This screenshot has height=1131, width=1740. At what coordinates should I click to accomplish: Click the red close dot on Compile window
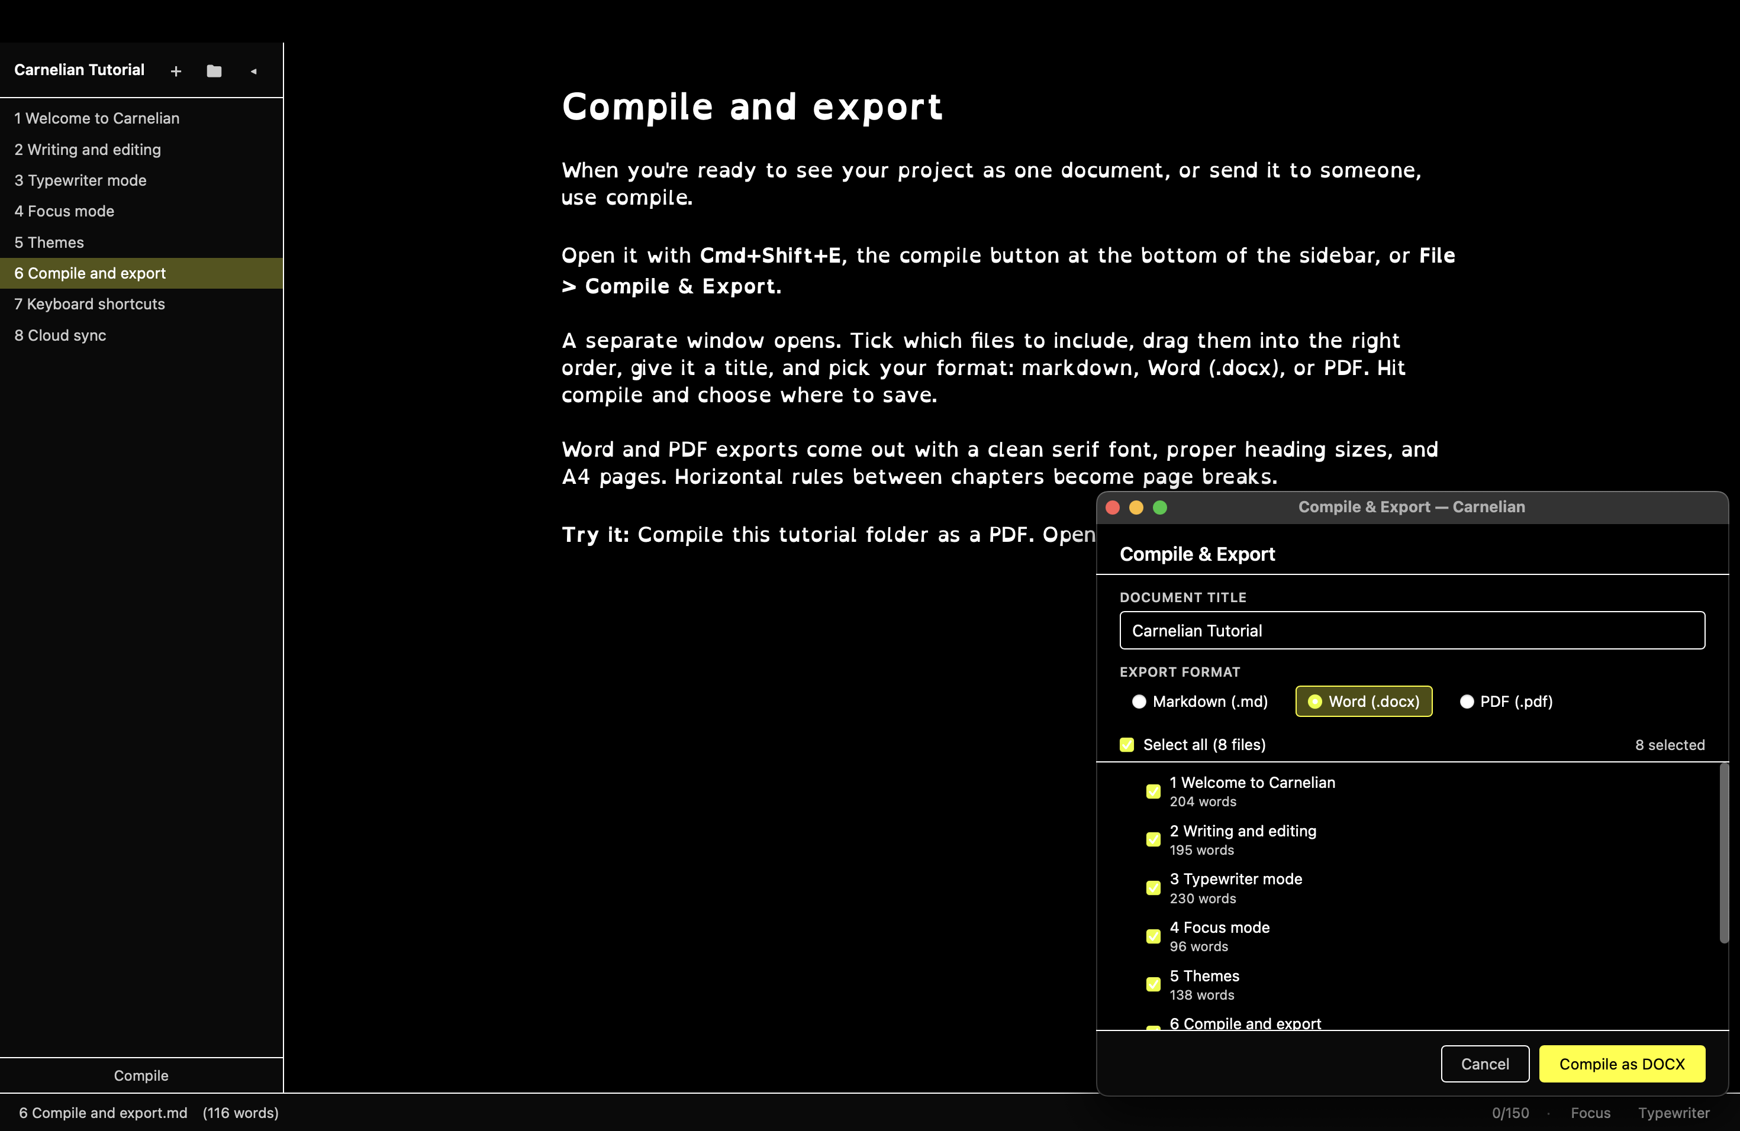click(x=1113, y=507)
